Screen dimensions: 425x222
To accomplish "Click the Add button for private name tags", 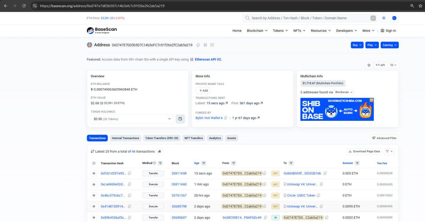I will click(x=203, y=90).
